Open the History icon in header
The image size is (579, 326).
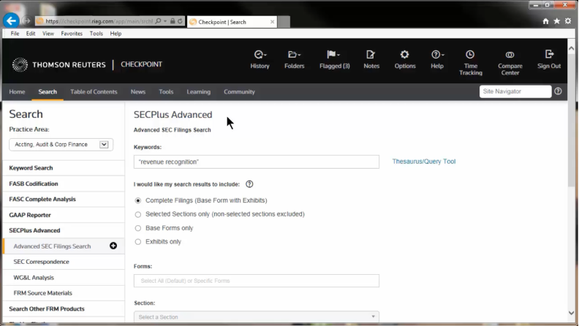click(x=260, y=56)
